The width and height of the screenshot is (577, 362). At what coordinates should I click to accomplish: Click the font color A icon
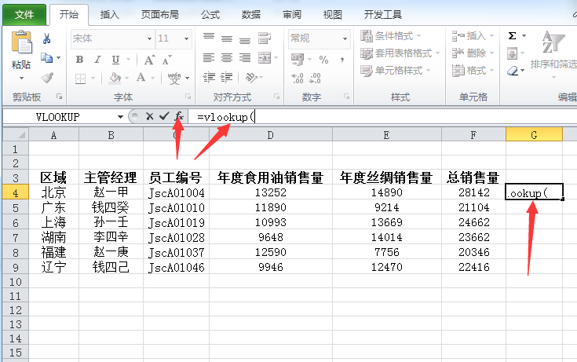point(141,78)
